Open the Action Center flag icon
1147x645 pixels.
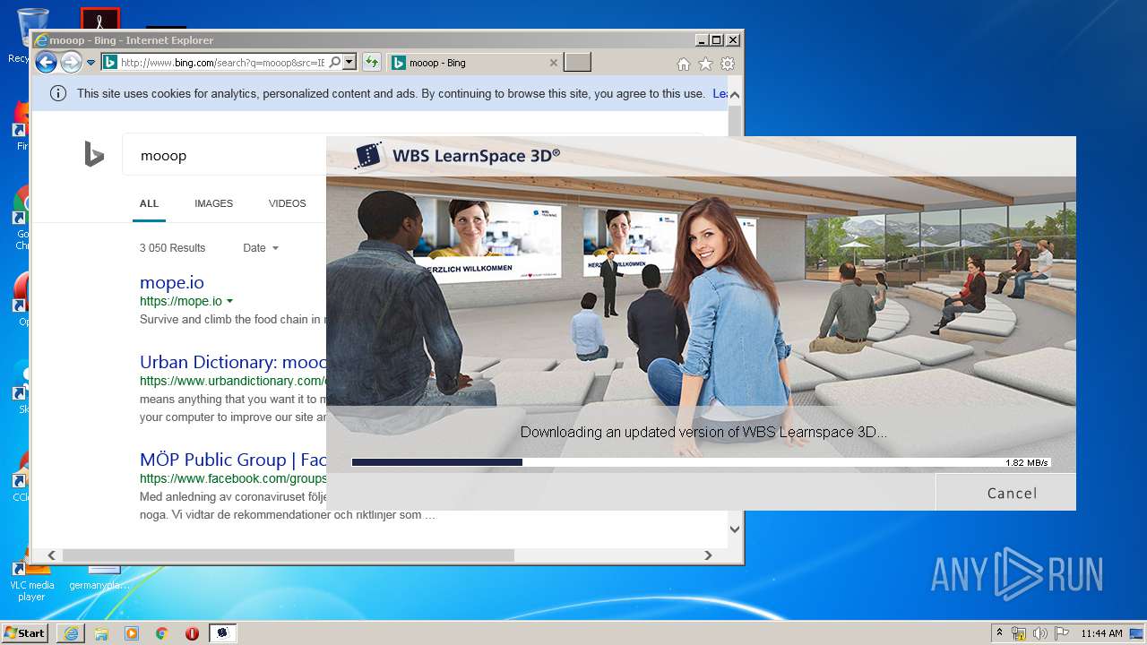pyautogui.click(x=1061, y=633)
